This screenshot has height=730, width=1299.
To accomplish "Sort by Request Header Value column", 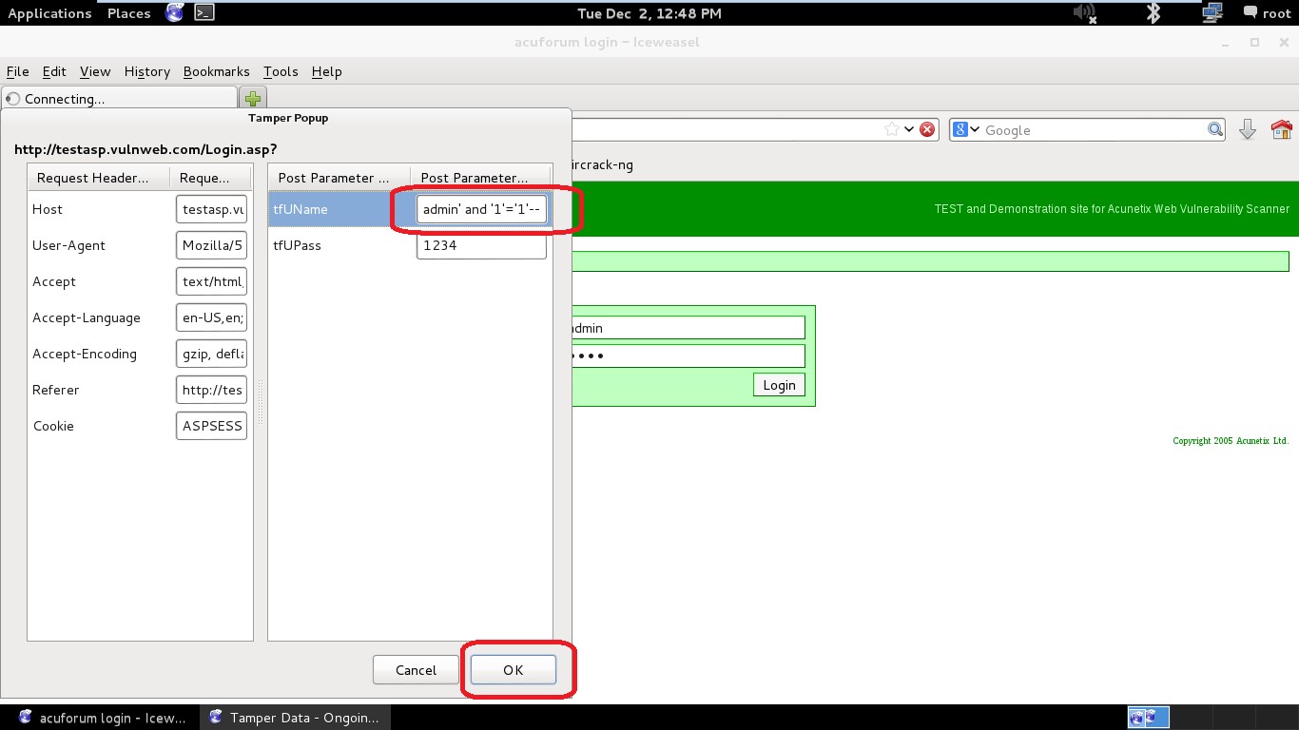I will [x=210, y=178].
